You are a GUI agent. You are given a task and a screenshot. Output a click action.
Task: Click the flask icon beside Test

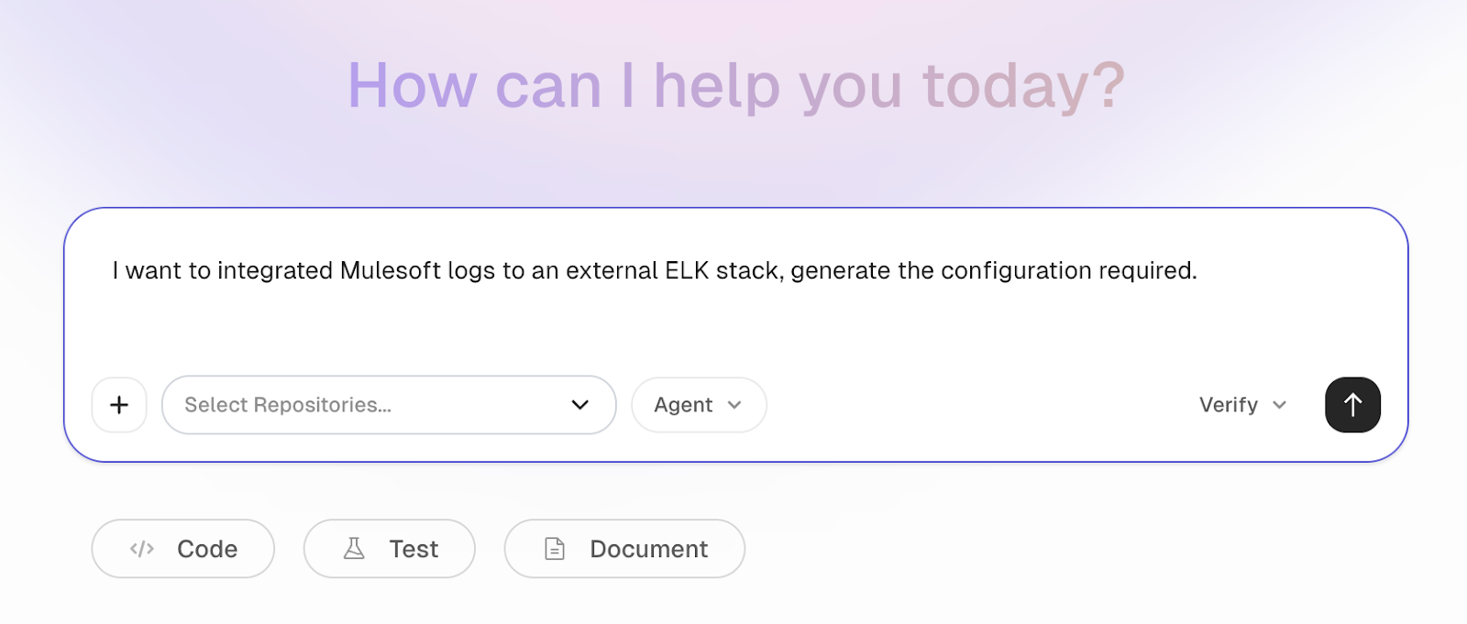click(353, 548)
